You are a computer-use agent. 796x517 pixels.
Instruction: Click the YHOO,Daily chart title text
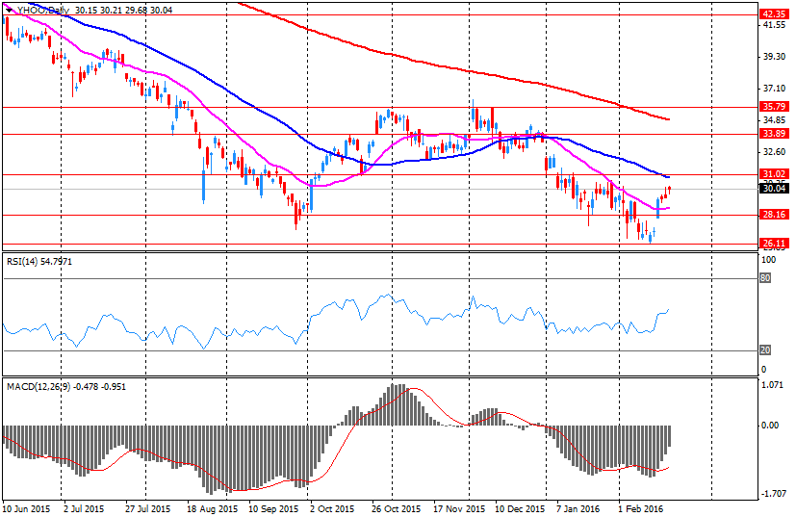point(41,11)
